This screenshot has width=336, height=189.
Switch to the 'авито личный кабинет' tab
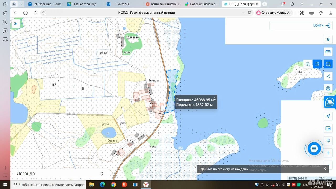click(x=163, y=4)
